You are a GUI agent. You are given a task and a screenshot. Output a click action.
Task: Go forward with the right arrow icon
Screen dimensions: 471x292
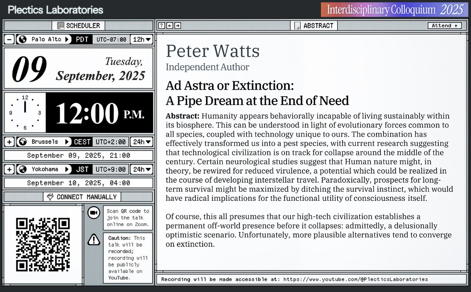[178, 26]
